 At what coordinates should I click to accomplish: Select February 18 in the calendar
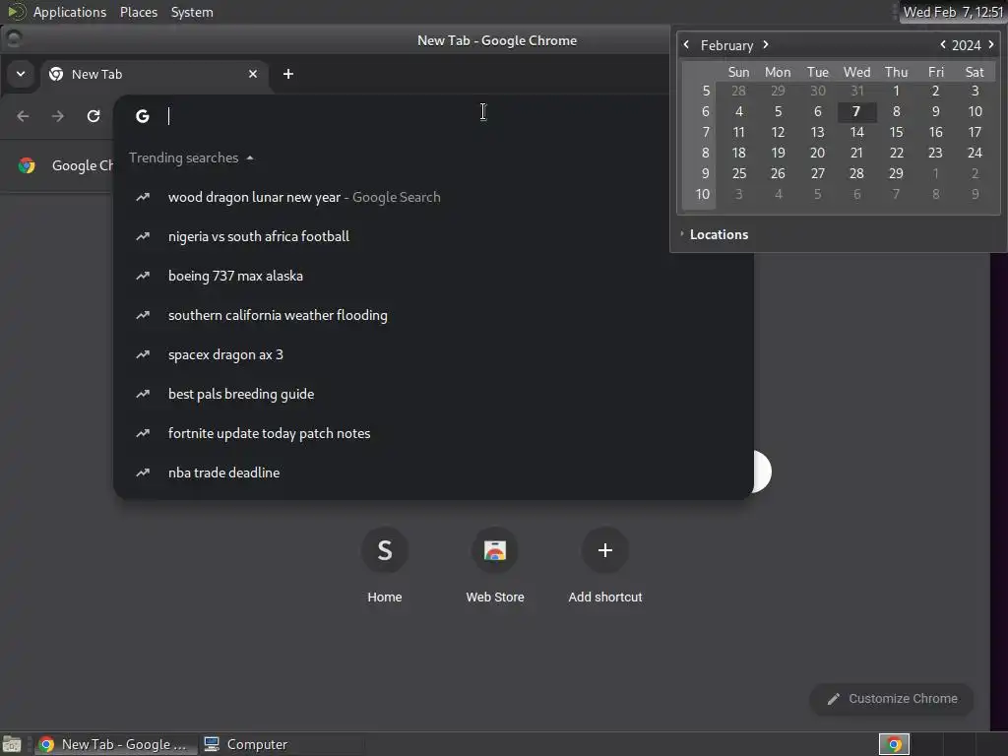738,153
